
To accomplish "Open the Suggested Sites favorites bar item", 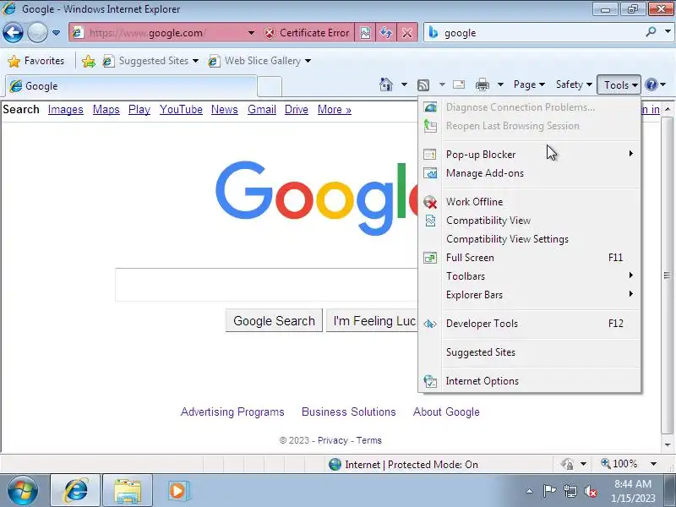I will [150, 61].
